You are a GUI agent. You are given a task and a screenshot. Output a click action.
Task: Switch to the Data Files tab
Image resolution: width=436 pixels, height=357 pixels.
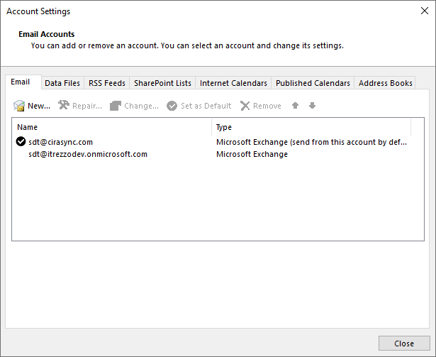[x=62, y=83]
